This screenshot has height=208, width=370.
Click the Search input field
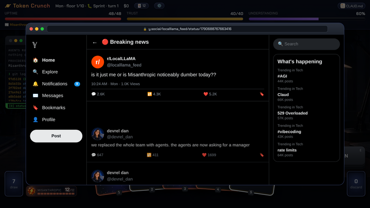[x=306, y=44]
